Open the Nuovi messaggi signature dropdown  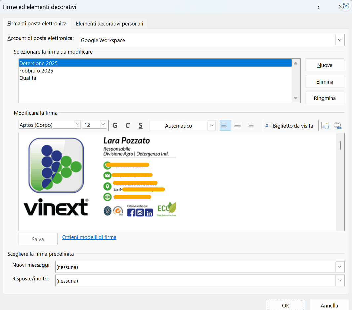[340, 267]
